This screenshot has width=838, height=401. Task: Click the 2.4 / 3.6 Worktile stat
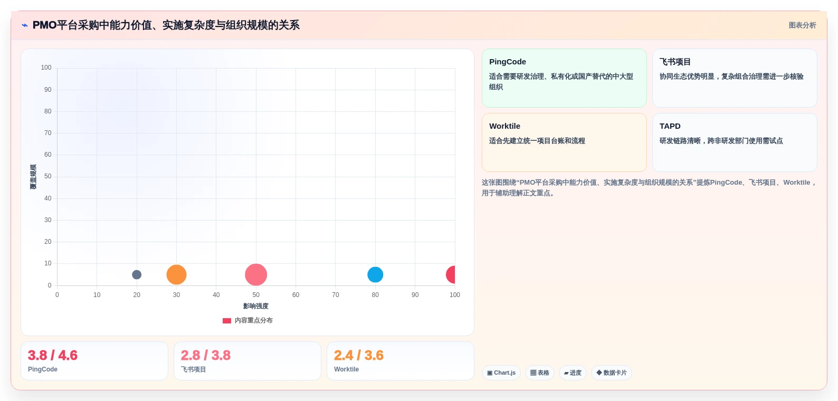401,361
